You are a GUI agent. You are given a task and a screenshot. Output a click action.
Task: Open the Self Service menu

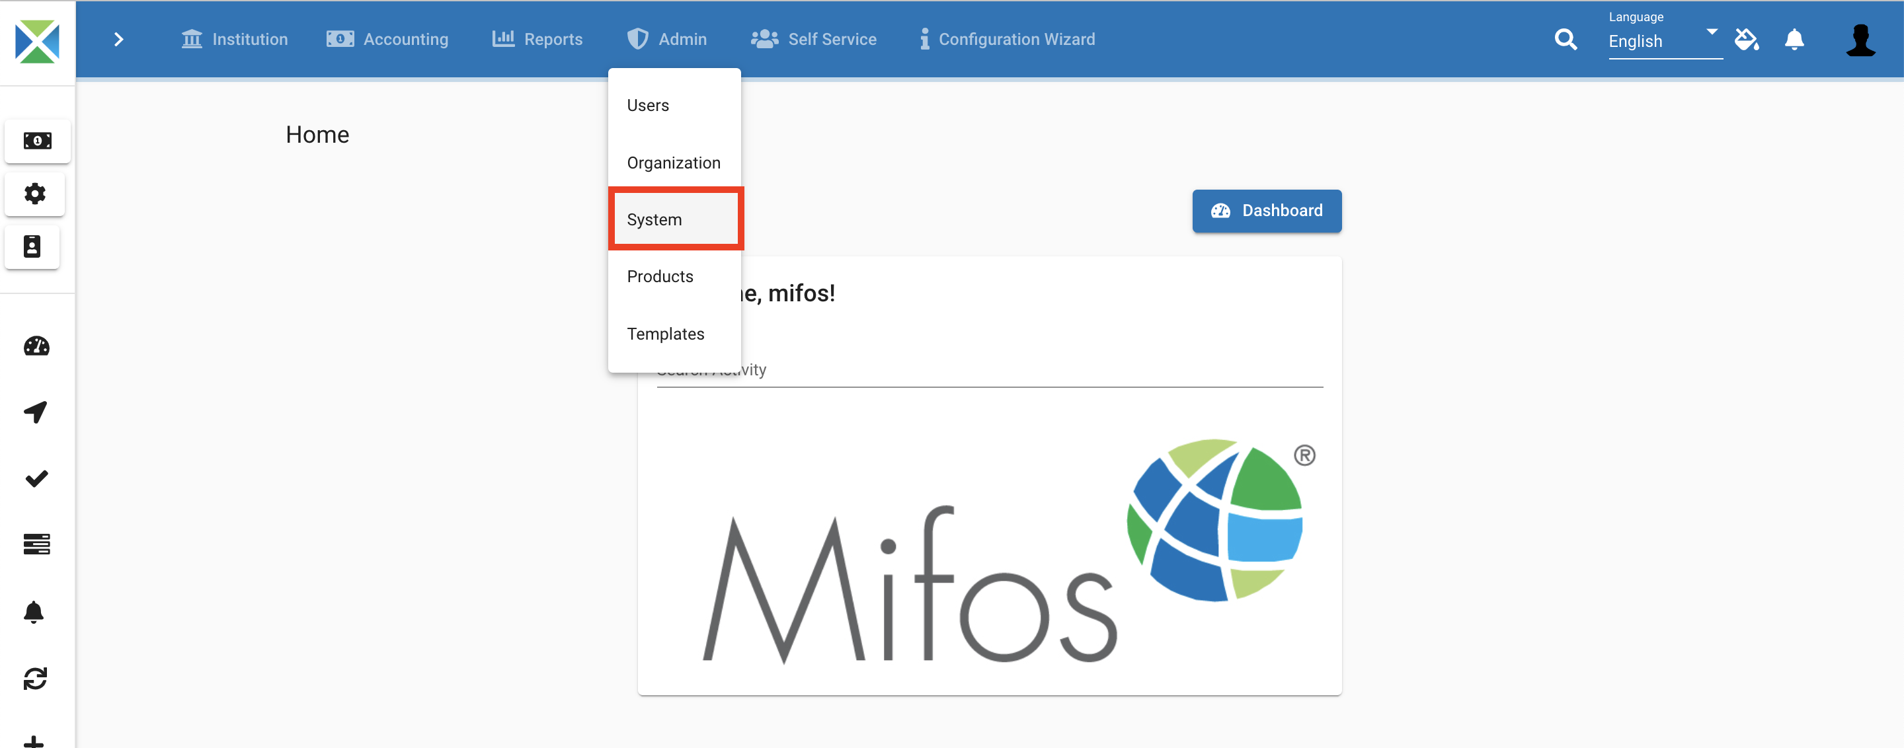tap(814, 39)
